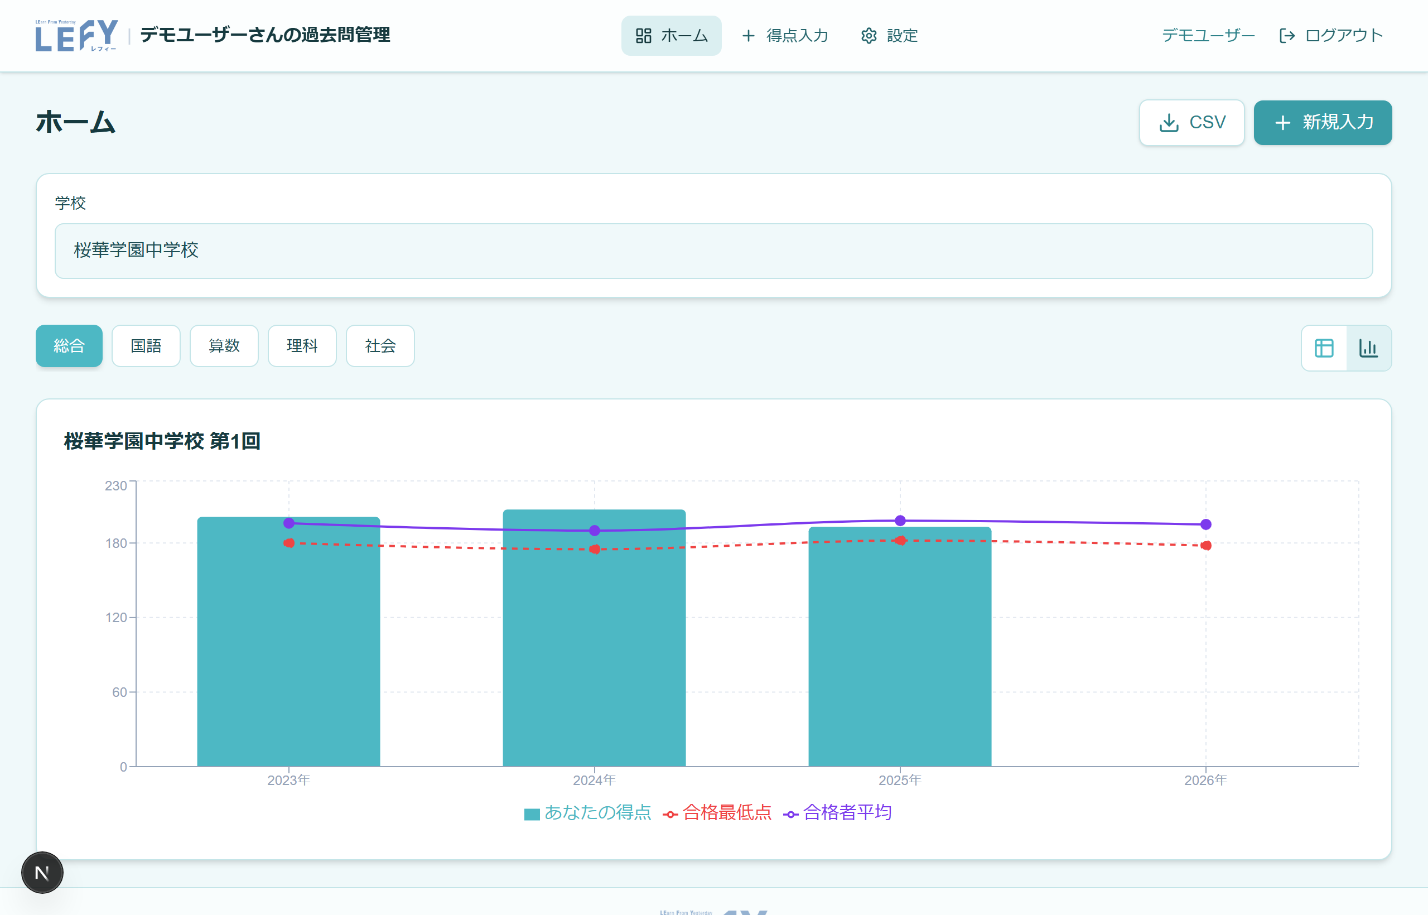The height and width of the screenshot is (915, 1428).
Task: Open the 学校 school dropdown
Action: (713, 251)
